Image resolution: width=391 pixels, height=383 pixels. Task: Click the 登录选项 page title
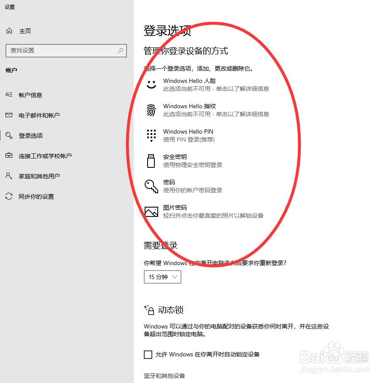[x=167, y=31]
